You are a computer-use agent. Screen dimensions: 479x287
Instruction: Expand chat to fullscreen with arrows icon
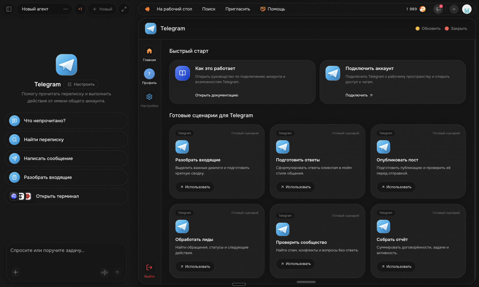pyautogui.click(x=124, y=9)
